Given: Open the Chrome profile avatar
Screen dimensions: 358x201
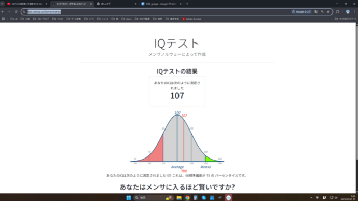Looking at the screenshot, I should click(x=348, y=12).
